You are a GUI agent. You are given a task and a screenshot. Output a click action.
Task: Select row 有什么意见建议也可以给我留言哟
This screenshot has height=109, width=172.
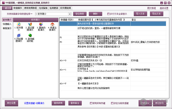coord(113,88)
